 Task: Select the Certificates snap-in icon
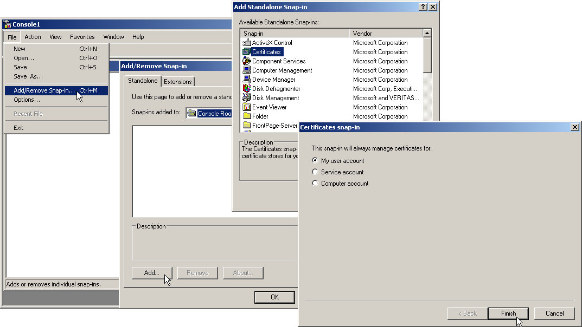(x=247, y=52)
